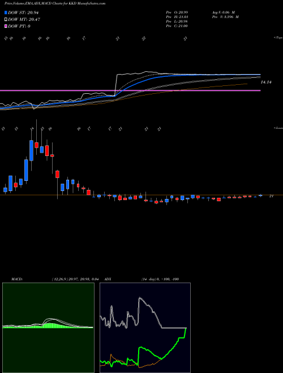The image size is (283, 373).
Task: Select the 'Pre L: 20.98' low value
Action: 177,21
